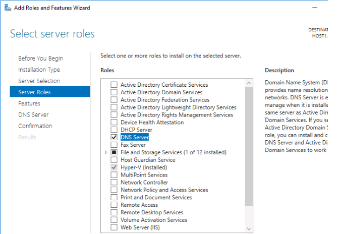The height and width of the screenshot is (234, 338).
Task: Select the Remote Access role label
Action: coord(139,205)
